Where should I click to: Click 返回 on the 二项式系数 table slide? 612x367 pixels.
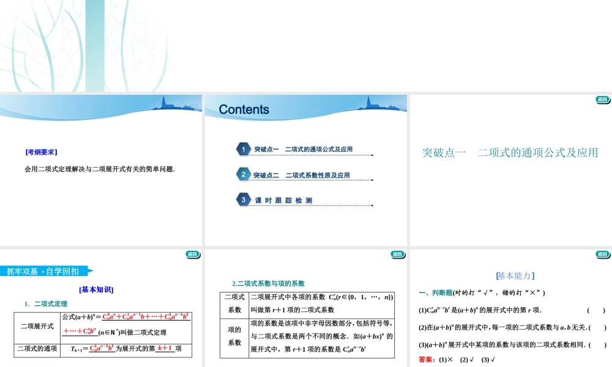click(x=398, y=254)
